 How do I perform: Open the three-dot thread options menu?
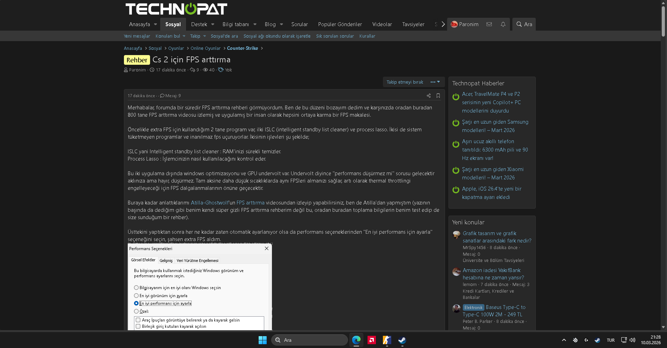pos(435,82)
